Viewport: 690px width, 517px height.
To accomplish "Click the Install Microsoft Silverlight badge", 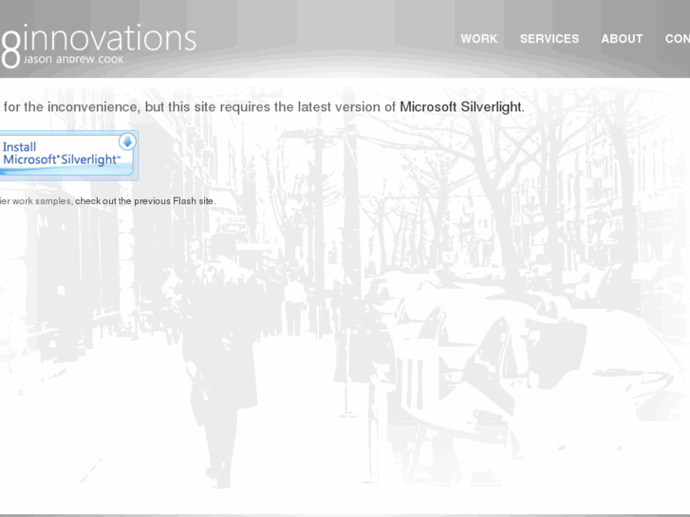I will tap(68, 156).
